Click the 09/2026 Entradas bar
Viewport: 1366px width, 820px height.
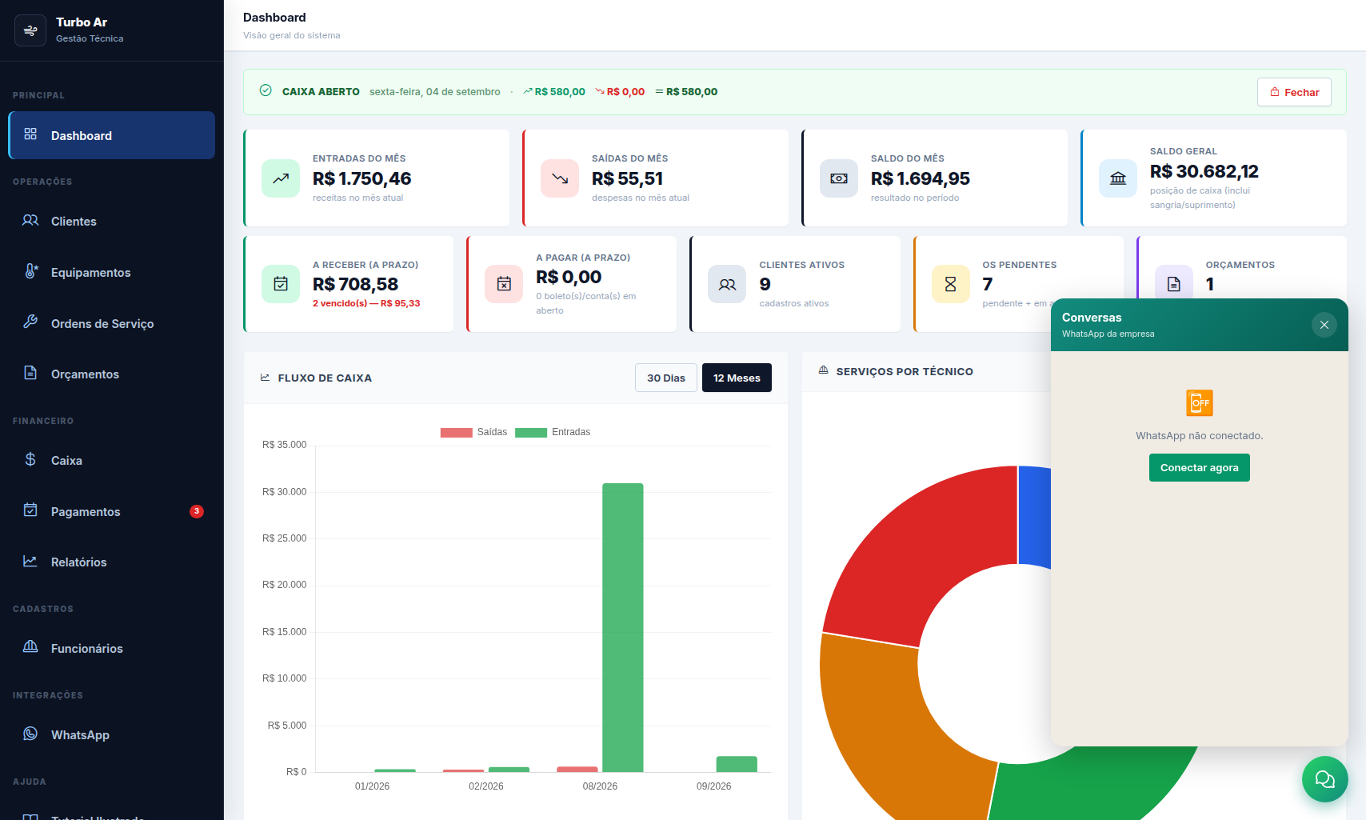(x=737, y=764)
